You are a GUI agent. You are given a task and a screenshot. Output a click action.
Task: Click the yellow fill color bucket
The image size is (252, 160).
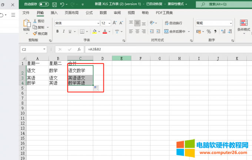click(94, 31)
